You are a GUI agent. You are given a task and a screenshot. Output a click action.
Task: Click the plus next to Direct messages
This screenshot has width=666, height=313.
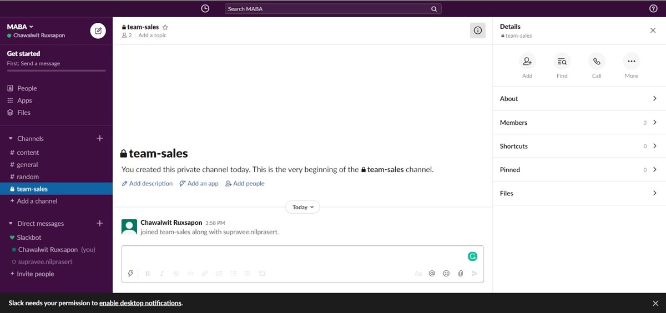[100, 223]
